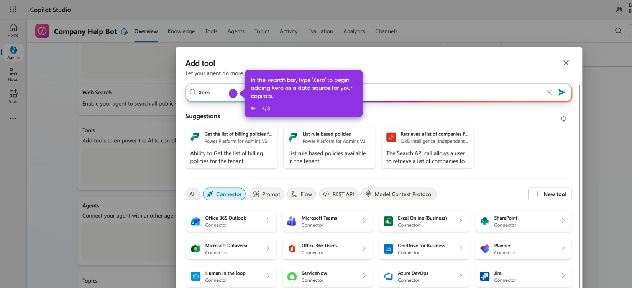632x288 pixels.
Task: Click the Copilot Studio title
Action: coord(51,10)
